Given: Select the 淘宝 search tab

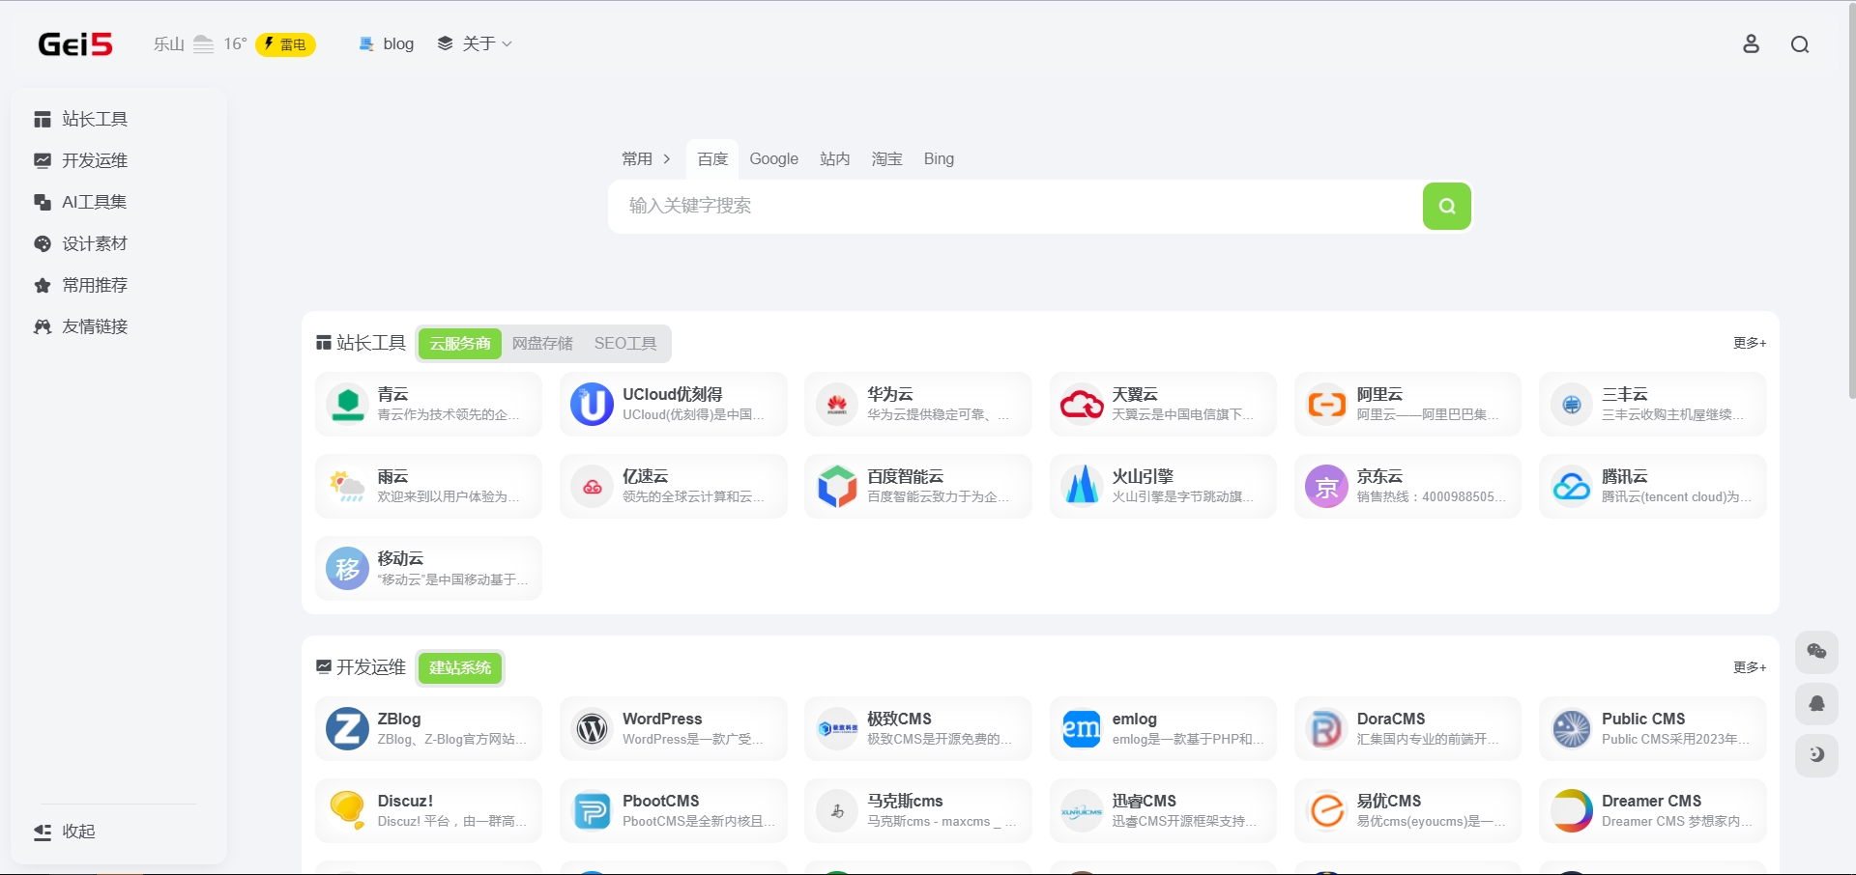Looking at the screenshot, I should [x=886, y=158].
